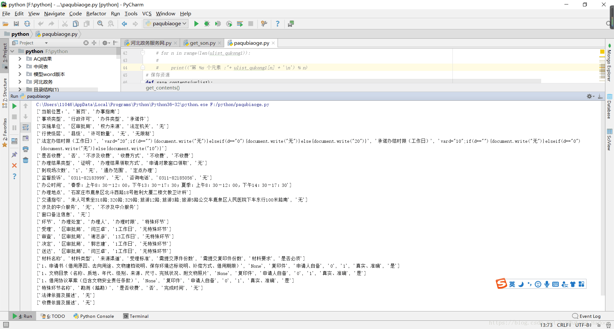This screenshot has width=614, height=329.
Task: Toggle file read-only lock icon in status bar
Action: tap(599, 325)
